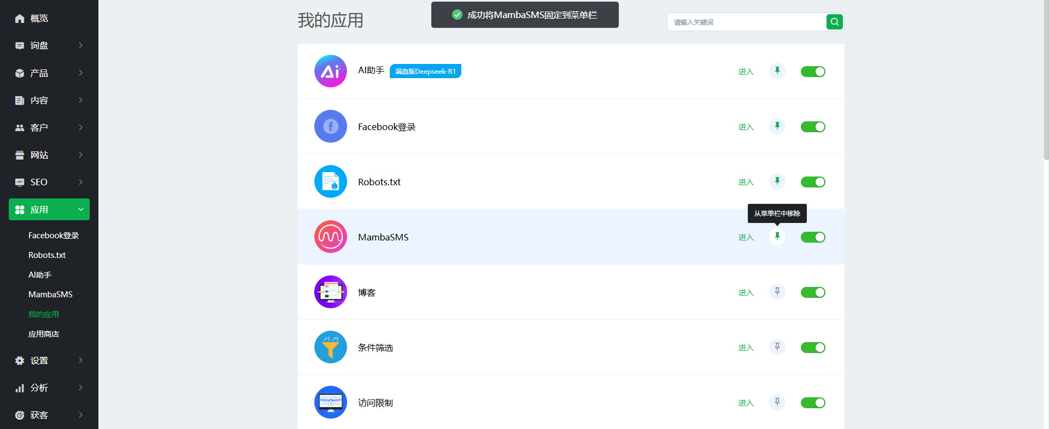Click the 客户 people icon
This screenshot has width=1049, height=429.
tap(20, 128)
